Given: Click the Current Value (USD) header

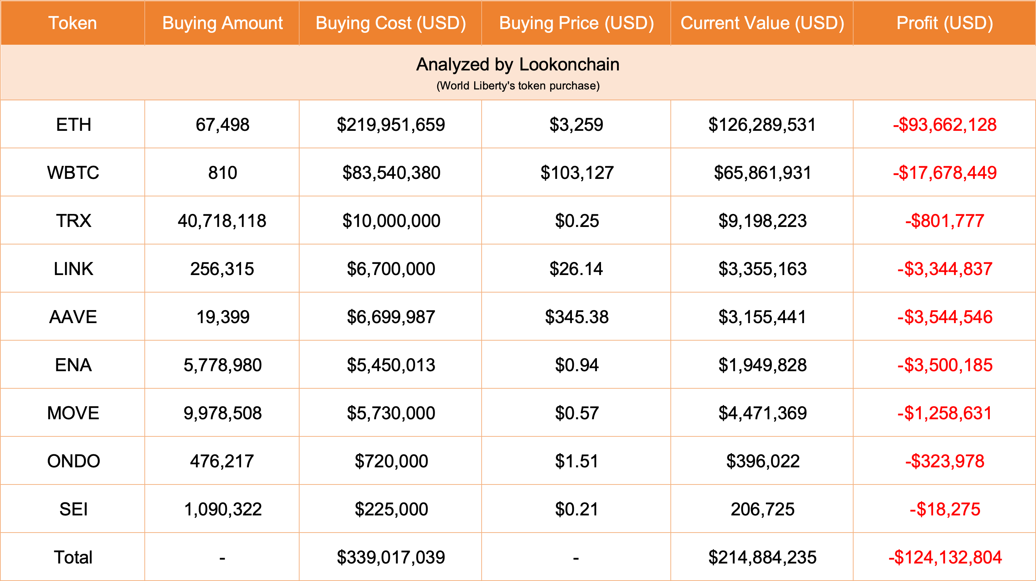Looking at the screenshot, I should point(762,23).
